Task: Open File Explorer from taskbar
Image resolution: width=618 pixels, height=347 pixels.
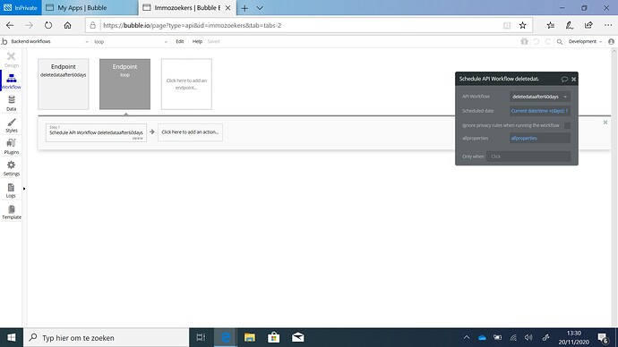Action: click(x=250, y=337)
